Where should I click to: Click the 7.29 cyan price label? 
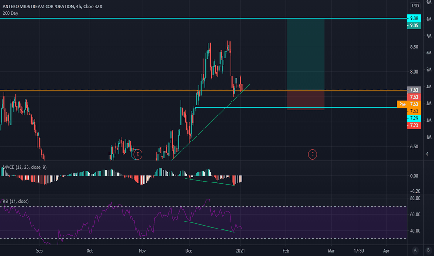click(x=414, y=118)
